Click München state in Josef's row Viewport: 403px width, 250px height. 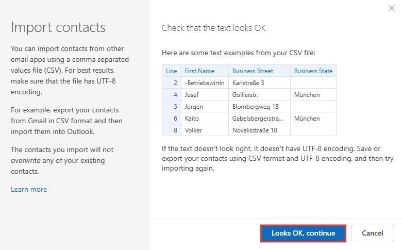pos(307,95)
